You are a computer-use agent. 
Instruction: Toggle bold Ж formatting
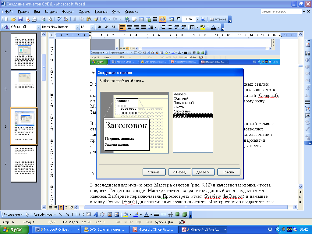[100, 27]
